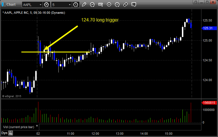
Task: Click the 124.50 price axis label
Action: [x=207, y=60]
